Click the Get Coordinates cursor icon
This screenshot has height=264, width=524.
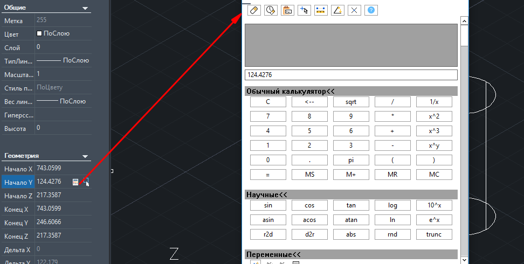pos(304,10)
